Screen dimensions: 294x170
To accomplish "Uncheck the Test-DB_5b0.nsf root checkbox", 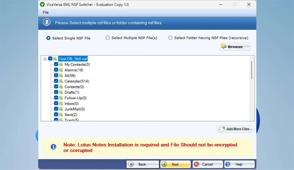I will (50, 59).
